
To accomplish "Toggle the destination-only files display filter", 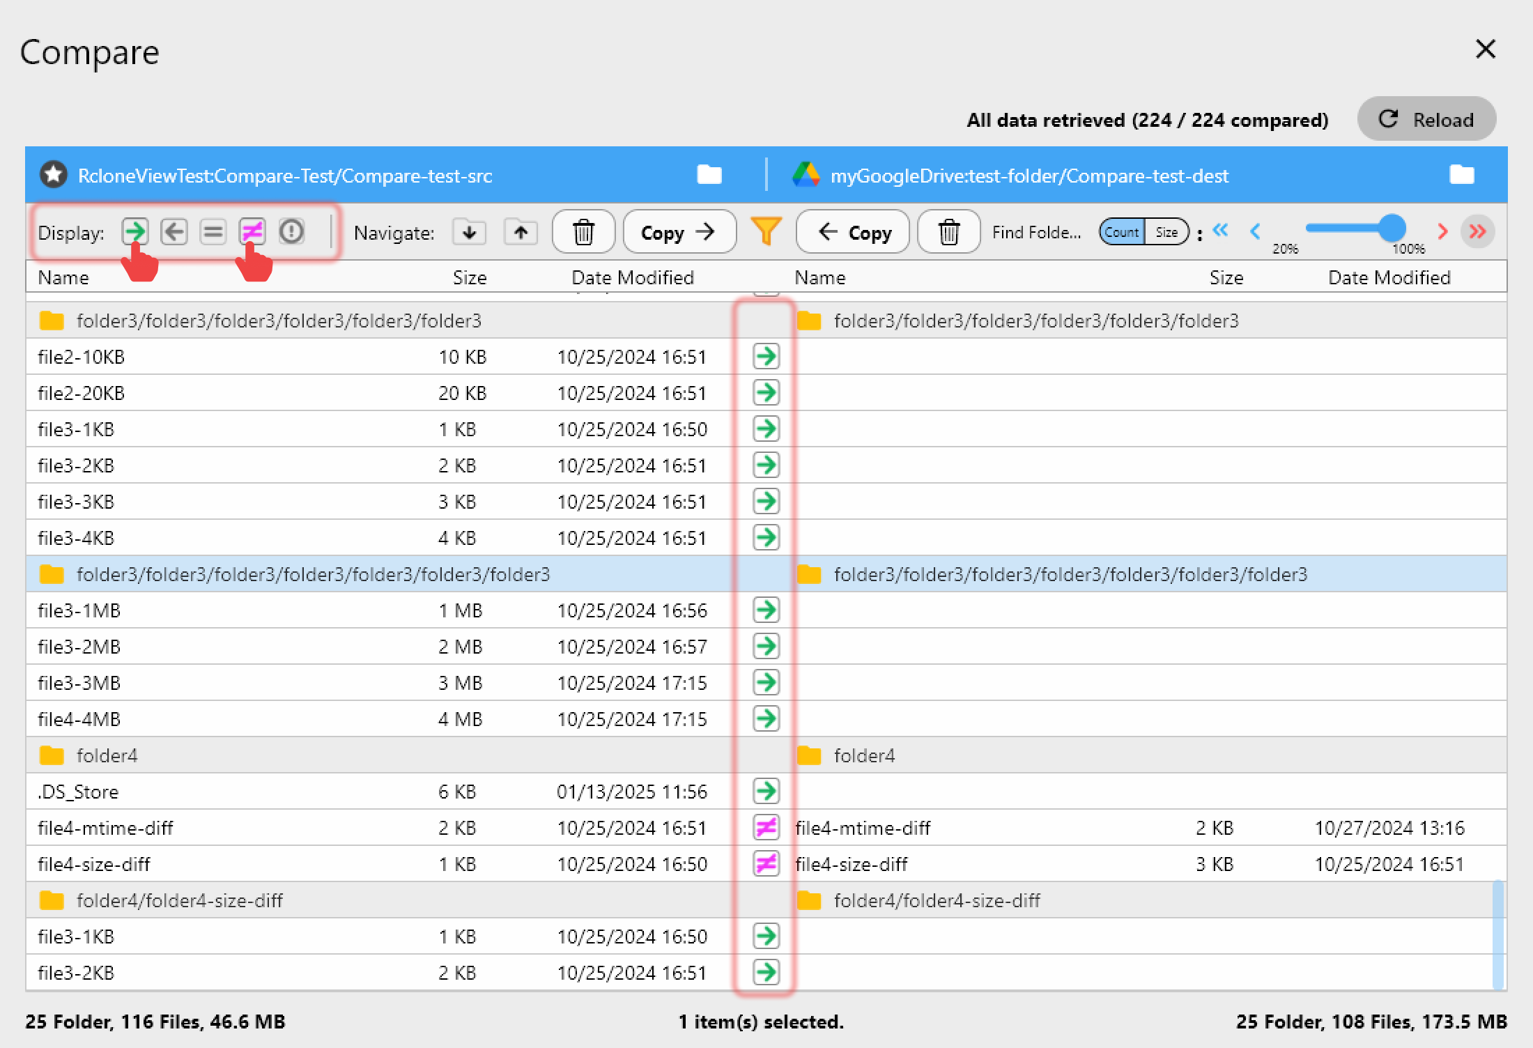I will (174, 232).
